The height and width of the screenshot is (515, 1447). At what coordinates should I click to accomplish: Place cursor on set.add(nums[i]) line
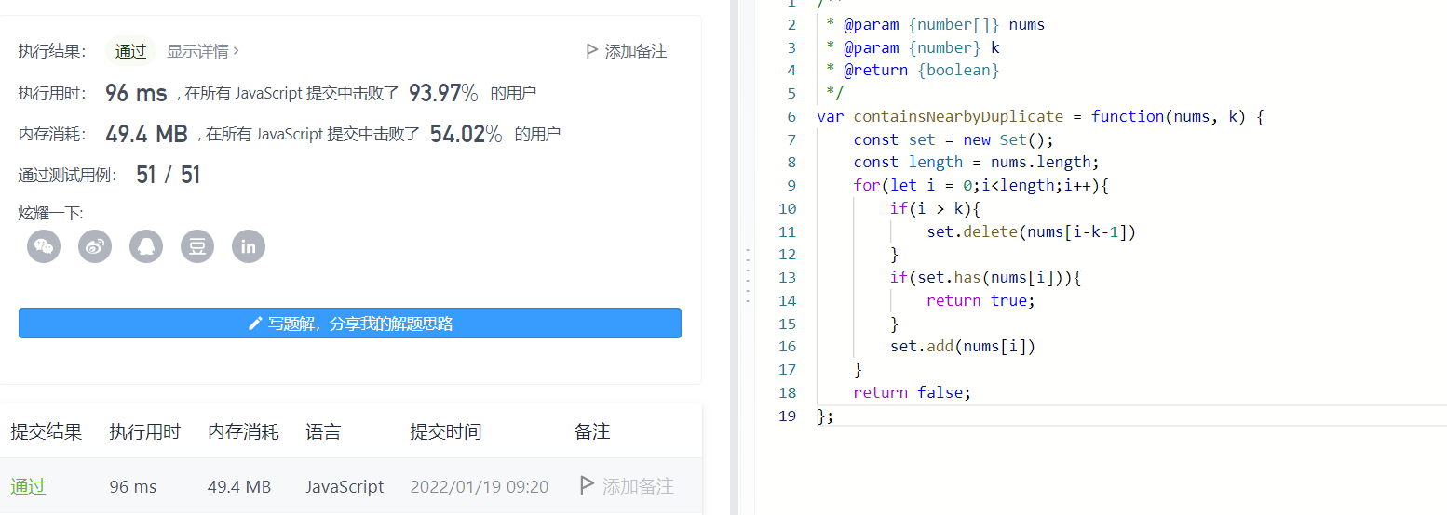click(963, 346)
